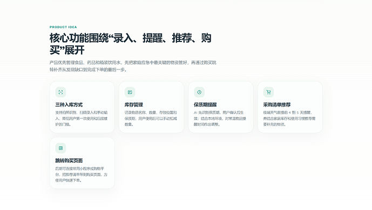The width and height of the screenshot is (372, 210).
Task: Click the inventory icon above 库存管理
Action: [130, 92]
